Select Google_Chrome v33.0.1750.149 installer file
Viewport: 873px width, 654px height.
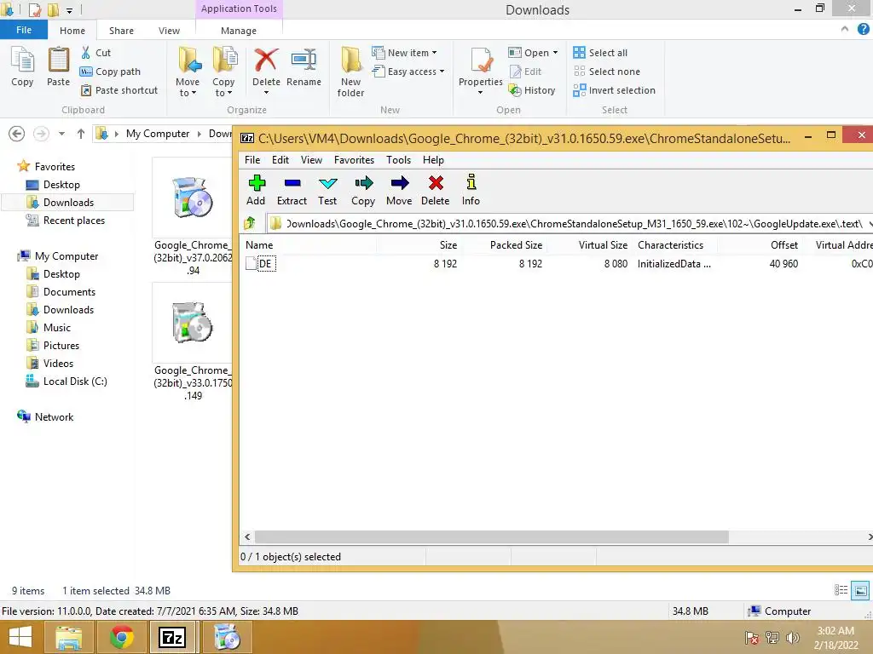[193, 343]
